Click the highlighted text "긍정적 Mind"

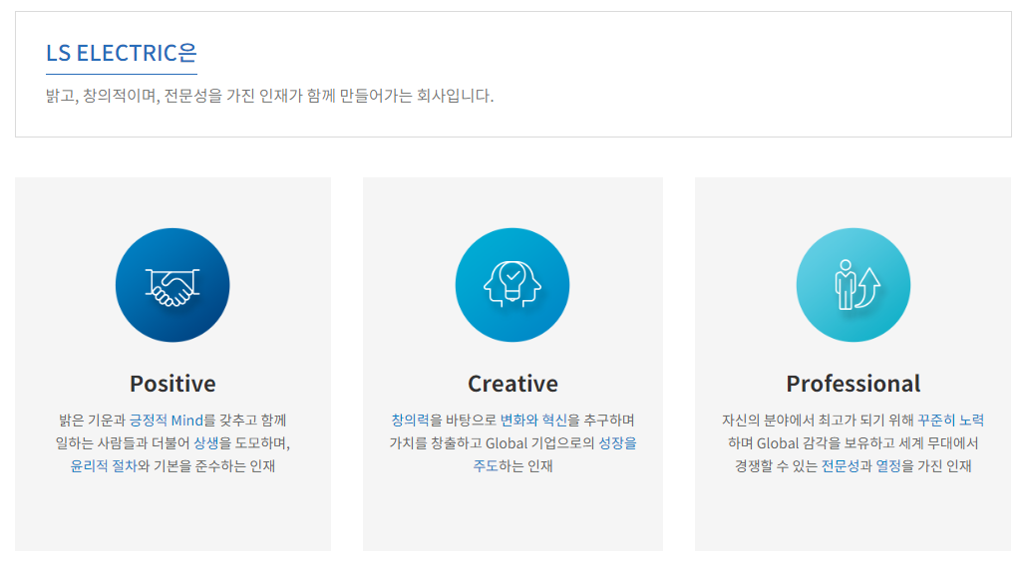(167, 421)
